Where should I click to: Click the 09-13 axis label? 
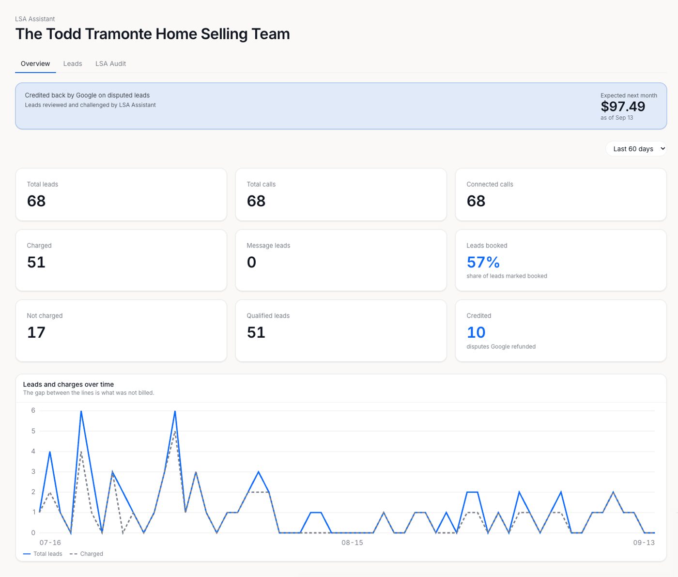click(x=644, y=543)
